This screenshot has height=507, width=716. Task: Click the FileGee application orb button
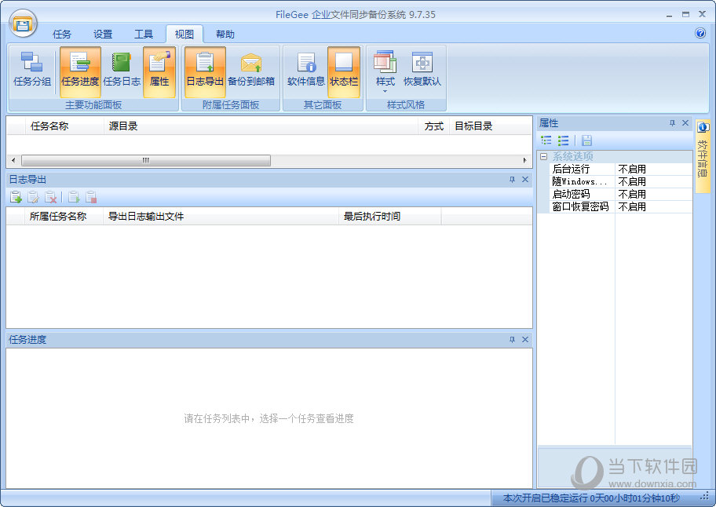23,24
